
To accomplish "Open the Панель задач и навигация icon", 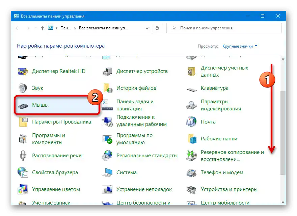I will pos(107,105).
